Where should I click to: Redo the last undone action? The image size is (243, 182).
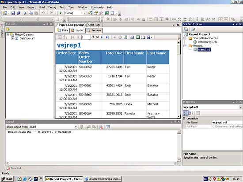[x=51, y=13]
